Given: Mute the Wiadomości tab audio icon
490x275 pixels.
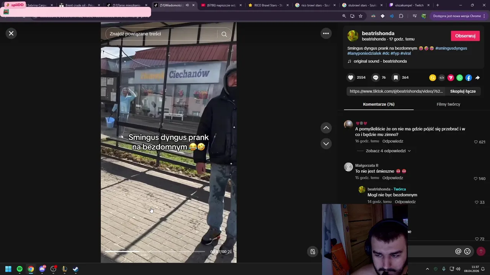Looking at the screenshot, I should 187,5.
